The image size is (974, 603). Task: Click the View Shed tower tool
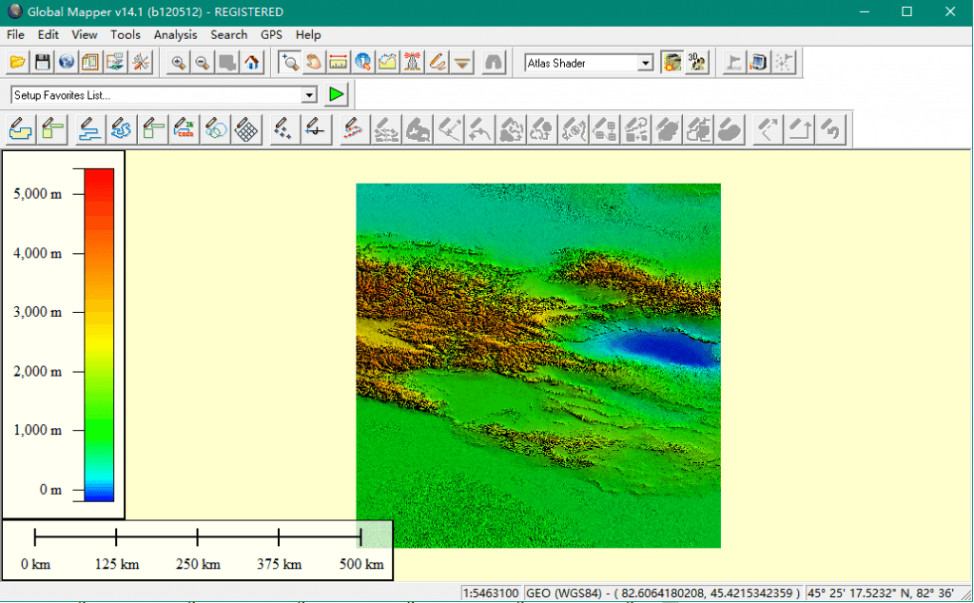[x=413, y=63]
